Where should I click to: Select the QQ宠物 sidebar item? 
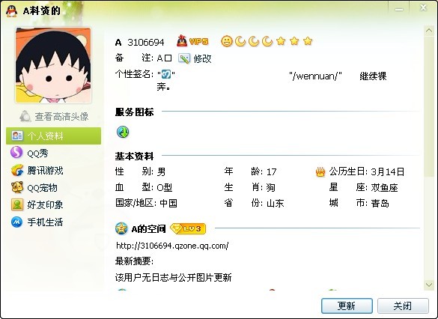click(x=34, y=187)
